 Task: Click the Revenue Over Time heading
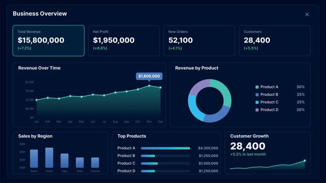pos(39,68)
